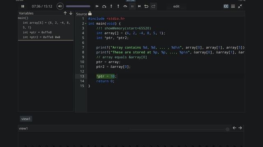
Task: Click the edit button
Action: (x=176, y=7)
